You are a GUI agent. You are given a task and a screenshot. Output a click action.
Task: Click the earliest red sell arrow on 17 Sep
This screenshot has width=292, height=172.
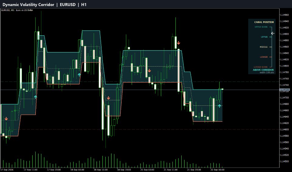pos(6,119)
